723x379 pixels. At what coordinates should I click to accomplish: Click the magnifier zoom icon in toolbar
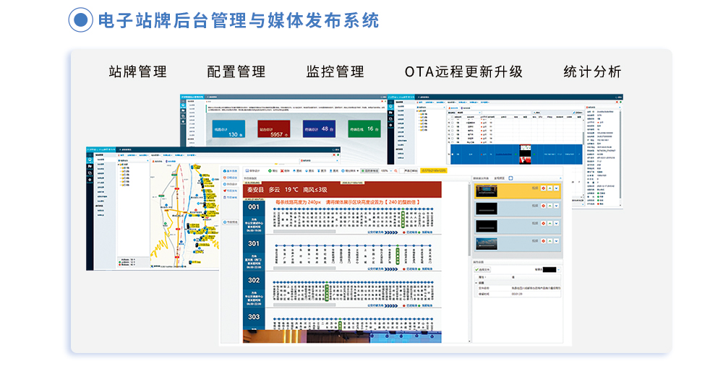coord(395,171)
